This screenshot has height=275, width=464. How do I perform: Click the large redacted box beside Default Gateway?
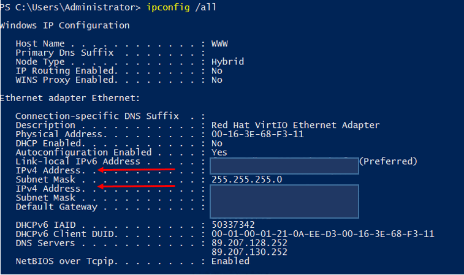pyautogui.click(x=284, y=201)
